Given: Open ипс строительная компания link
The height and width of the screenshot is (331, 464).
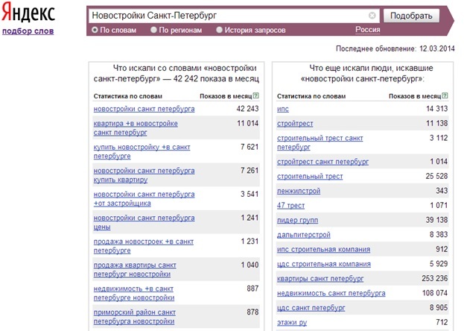Looking at the screenshot, I should click(x=323, y=249).
